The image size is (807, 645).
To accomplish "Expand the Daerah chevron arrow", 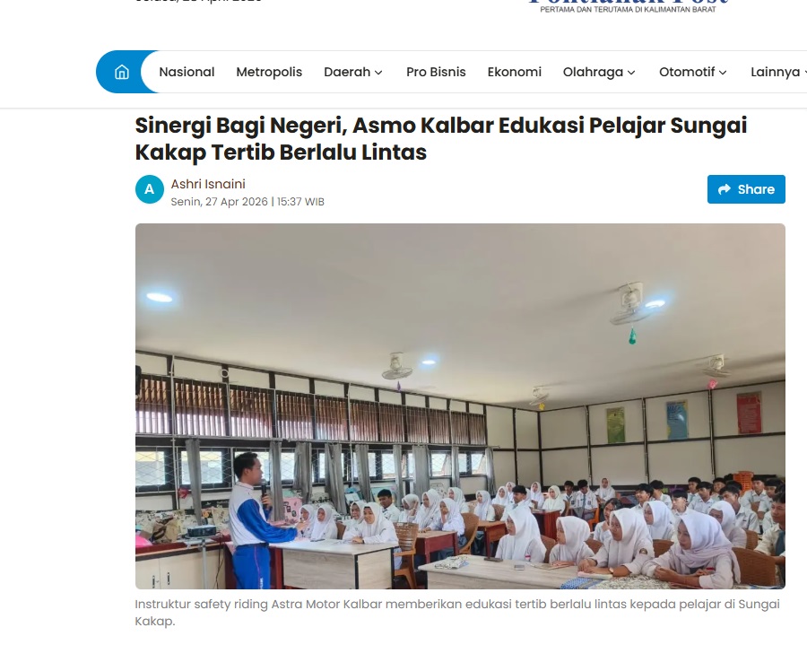I will 378,73.
